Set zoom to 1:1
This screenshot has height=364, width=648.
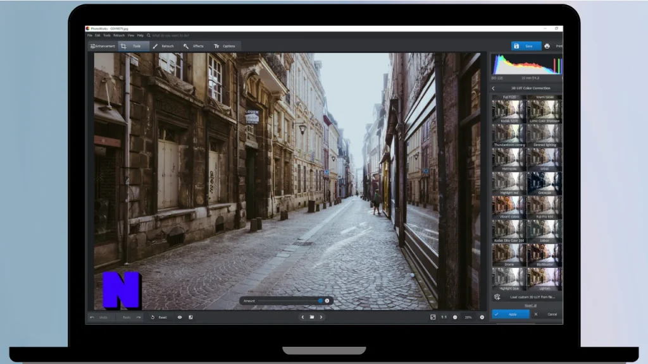tap(444, 317)
